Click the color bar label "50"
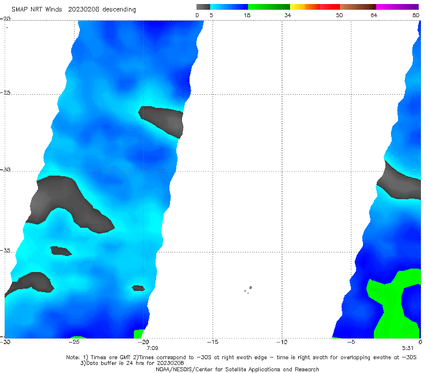This screenshot has width=425, height=373. coord(339,15)
